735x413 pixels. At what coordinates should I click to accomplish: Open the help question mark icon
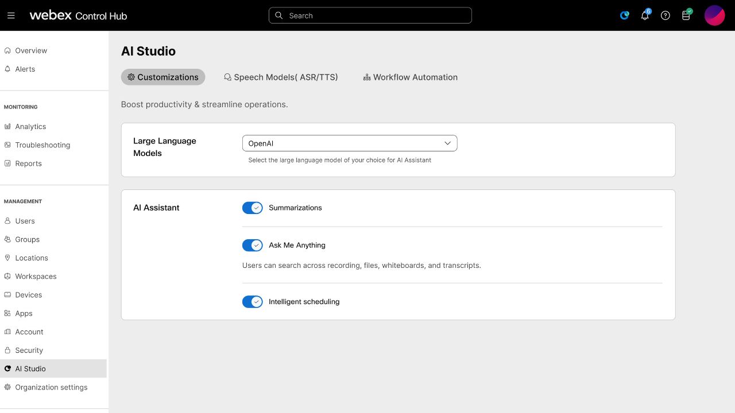point(665,15)
